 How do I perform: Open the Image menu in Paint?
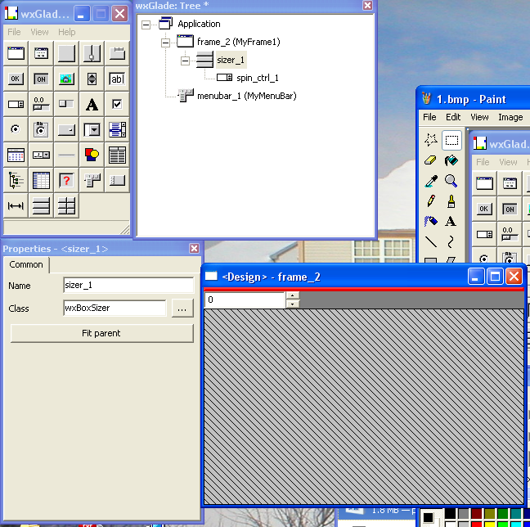tap(510, 117)
